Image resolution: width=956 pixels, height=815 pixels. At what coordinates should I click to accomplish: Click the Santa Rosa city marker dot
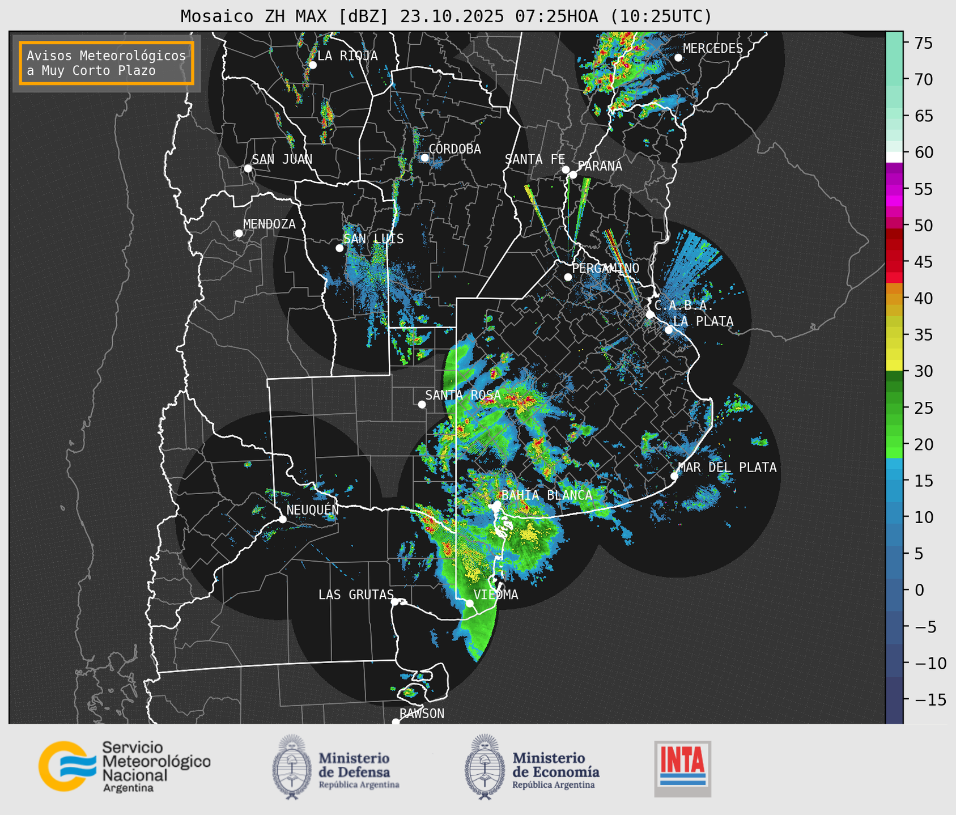tap(422, 404)
